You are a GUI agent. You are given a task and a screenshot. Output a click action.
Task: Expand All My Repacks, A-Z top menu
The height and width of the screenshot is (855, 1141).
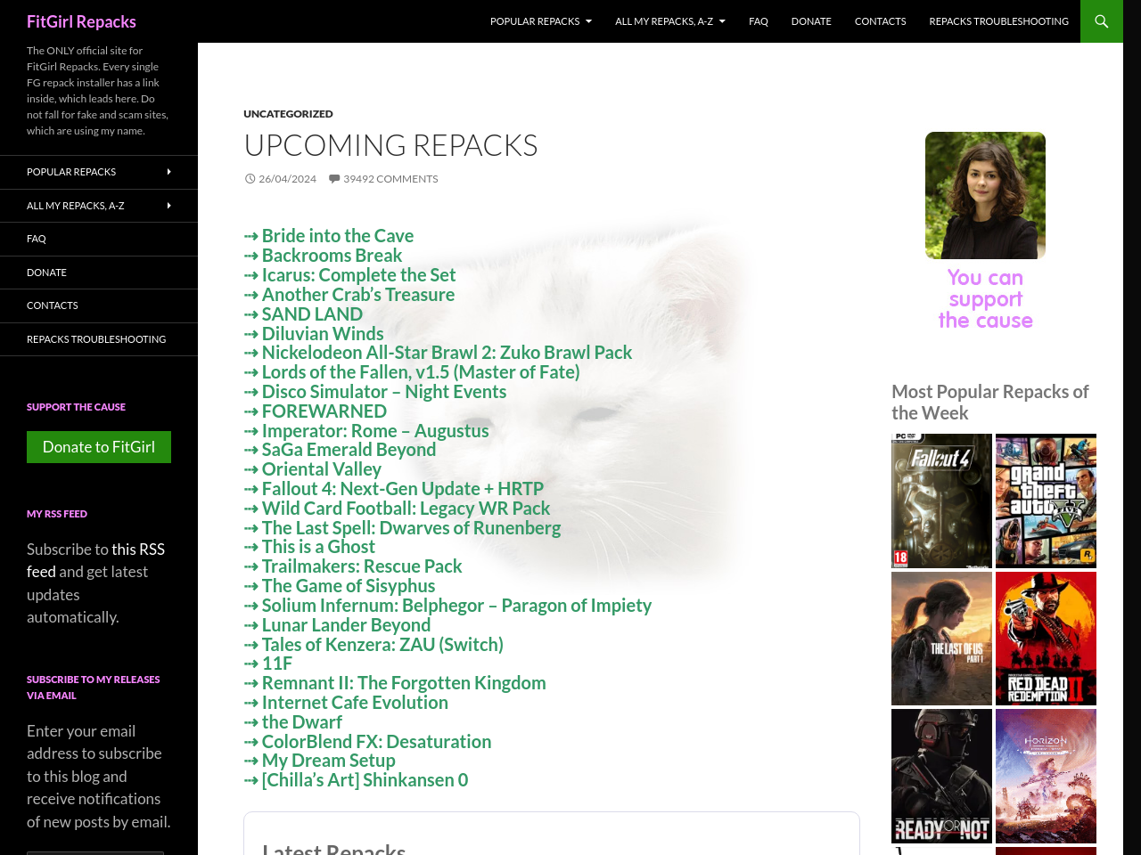click(669, 21)
